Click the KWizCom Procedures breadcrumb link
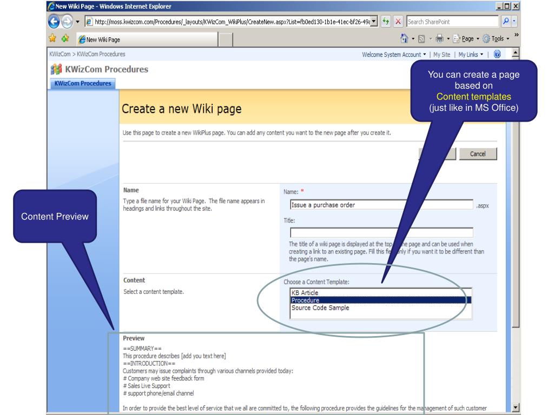The image size is (554, 415). [x=101, y=54]
